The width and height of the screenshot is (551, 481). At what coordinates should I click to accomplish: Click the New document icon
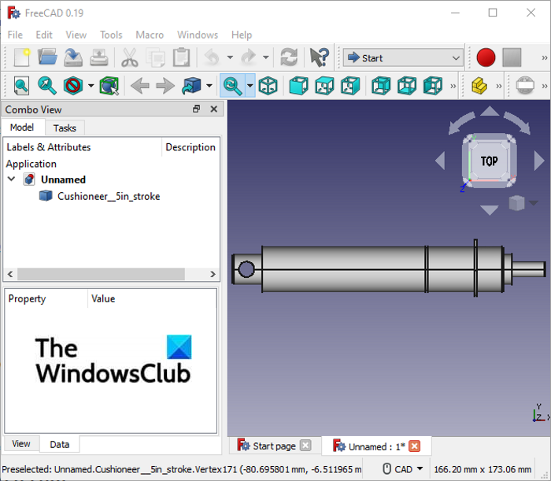pyautogui.click(x=22, y=57)
